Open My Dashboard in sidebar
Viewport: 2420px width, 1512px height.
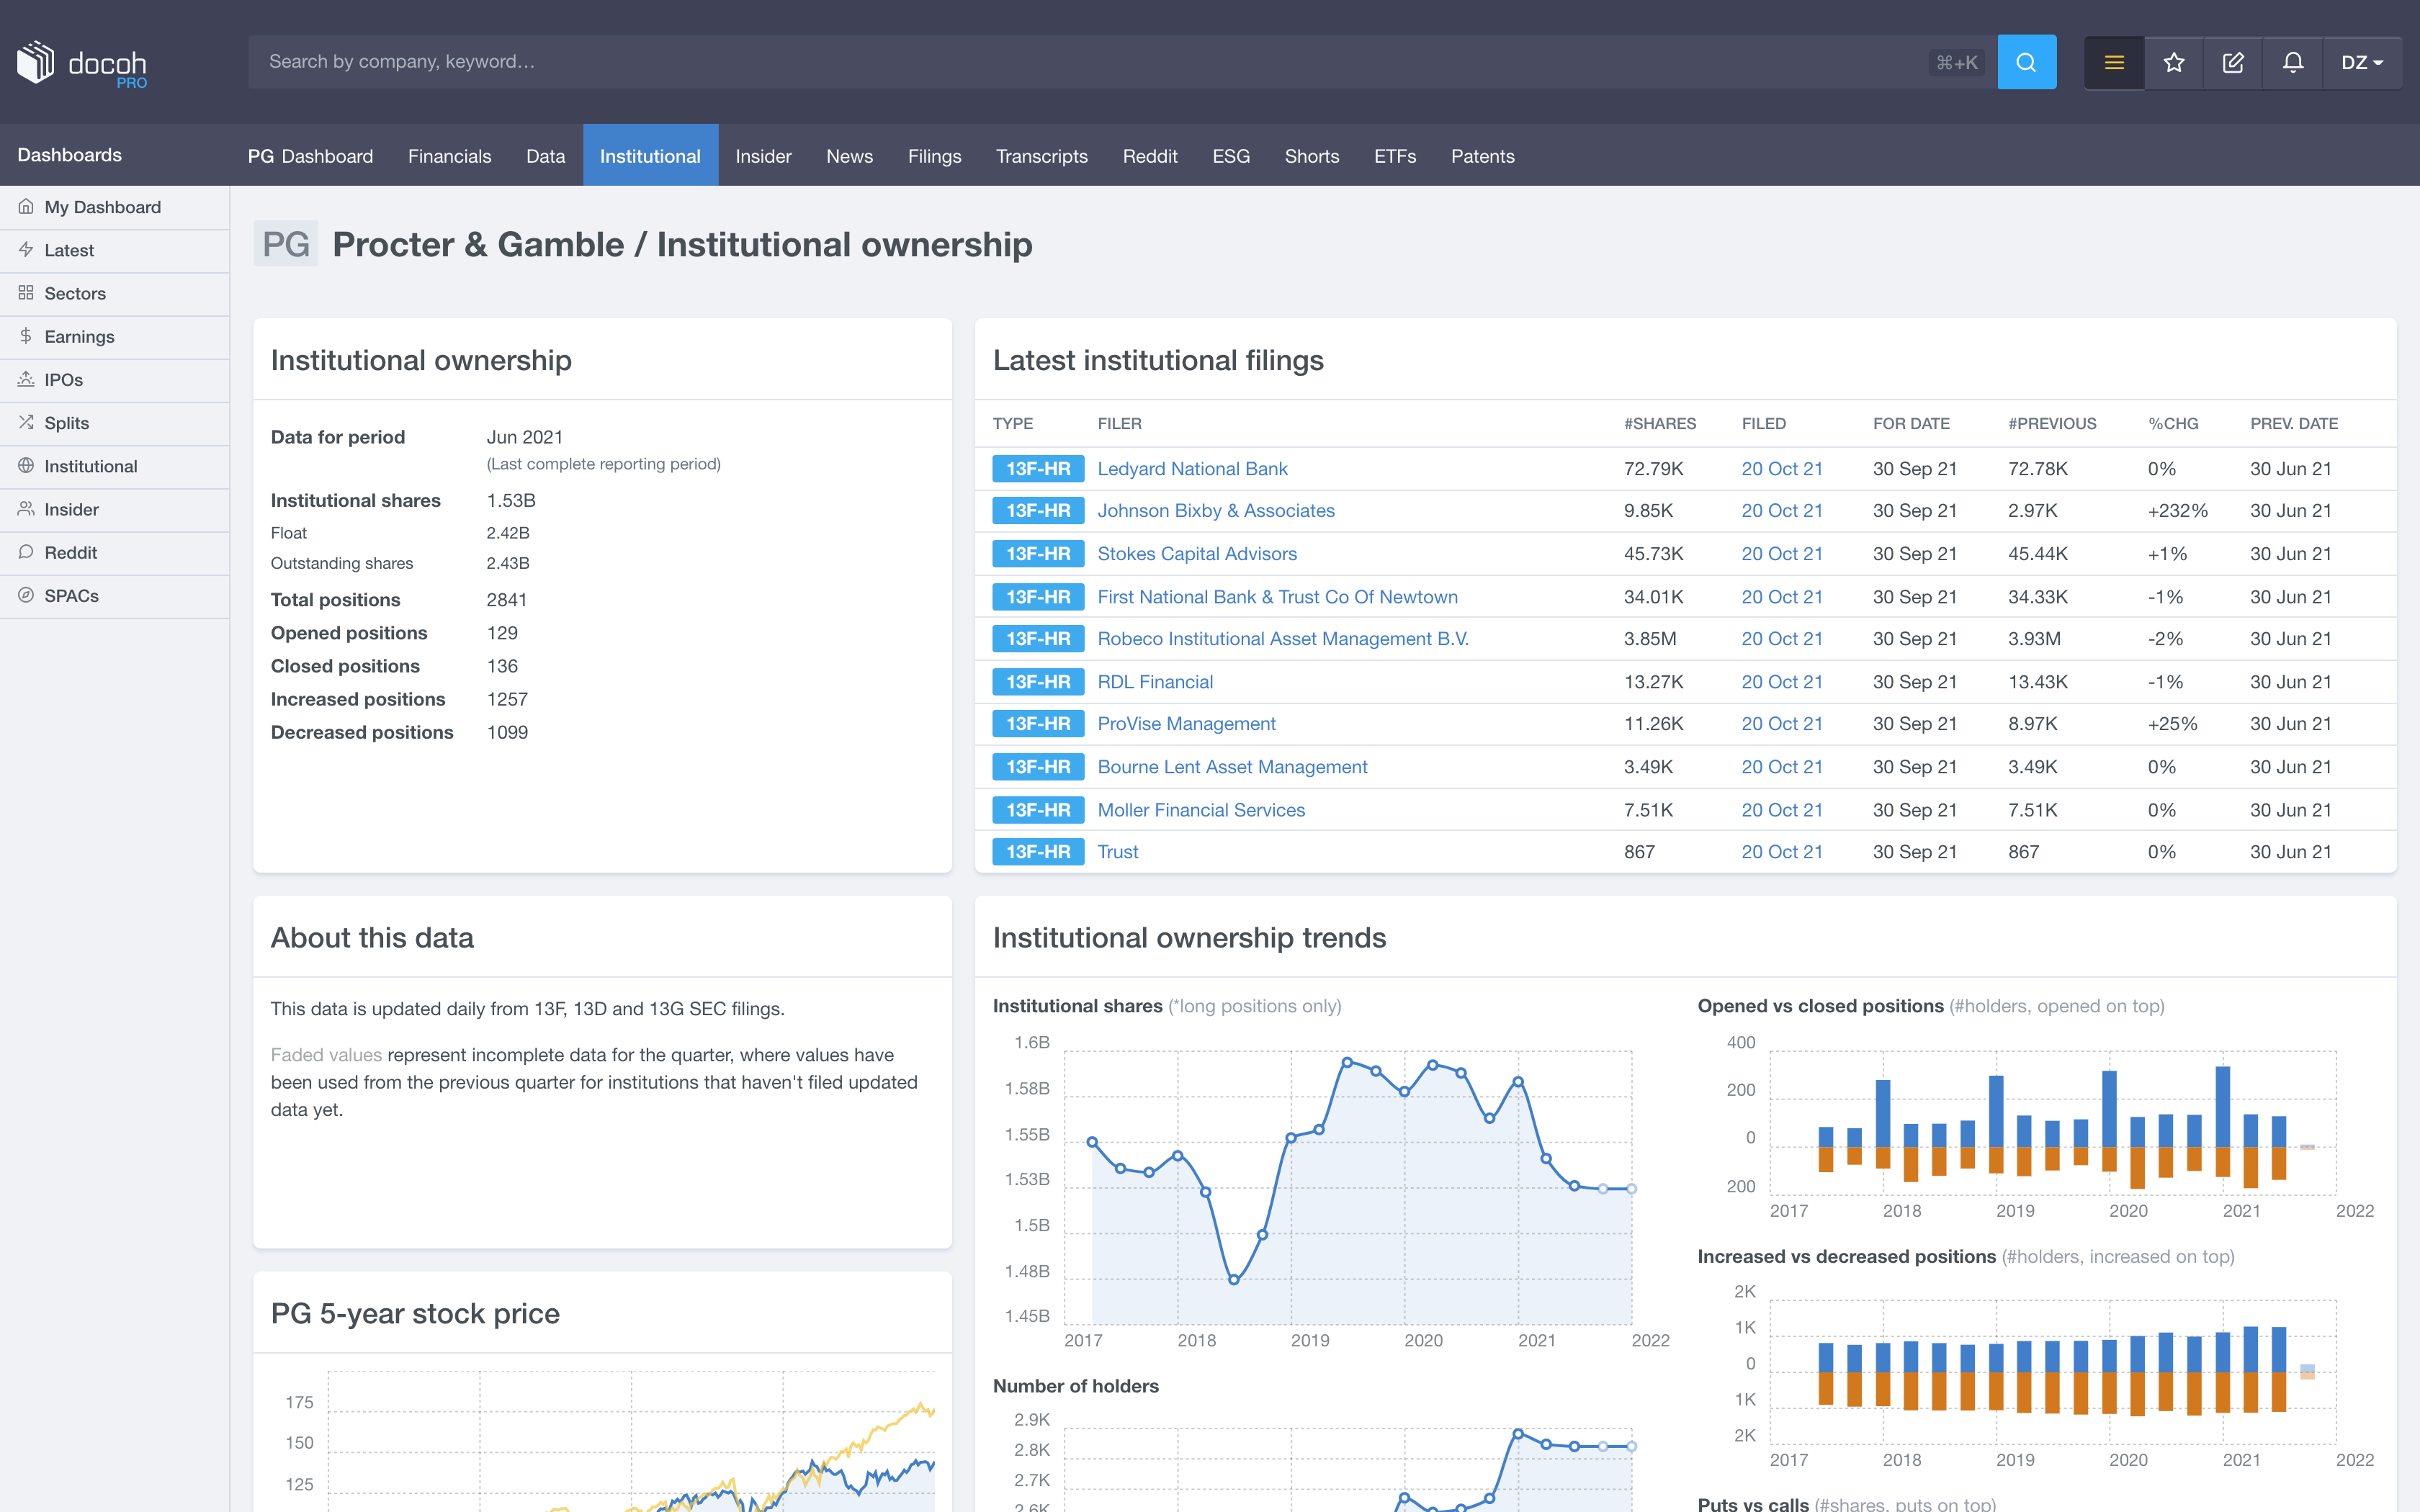tap(102, 207)
